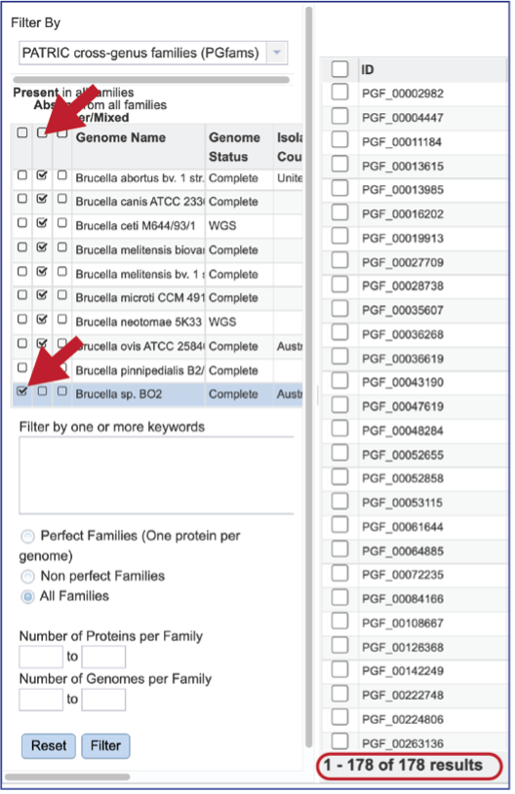
Task: Click the maximum Genomes per Family field
Action: (x=103, y=699)
